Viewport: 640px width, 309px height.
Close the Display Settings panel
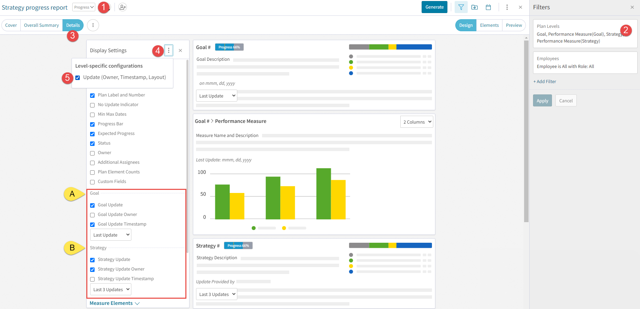[x=181, y=50]
